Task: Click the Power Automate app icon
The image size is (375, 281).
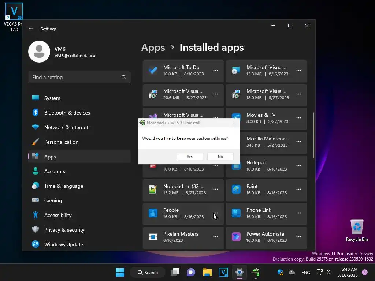Action: pyautogui.click(x=236, y=237)
